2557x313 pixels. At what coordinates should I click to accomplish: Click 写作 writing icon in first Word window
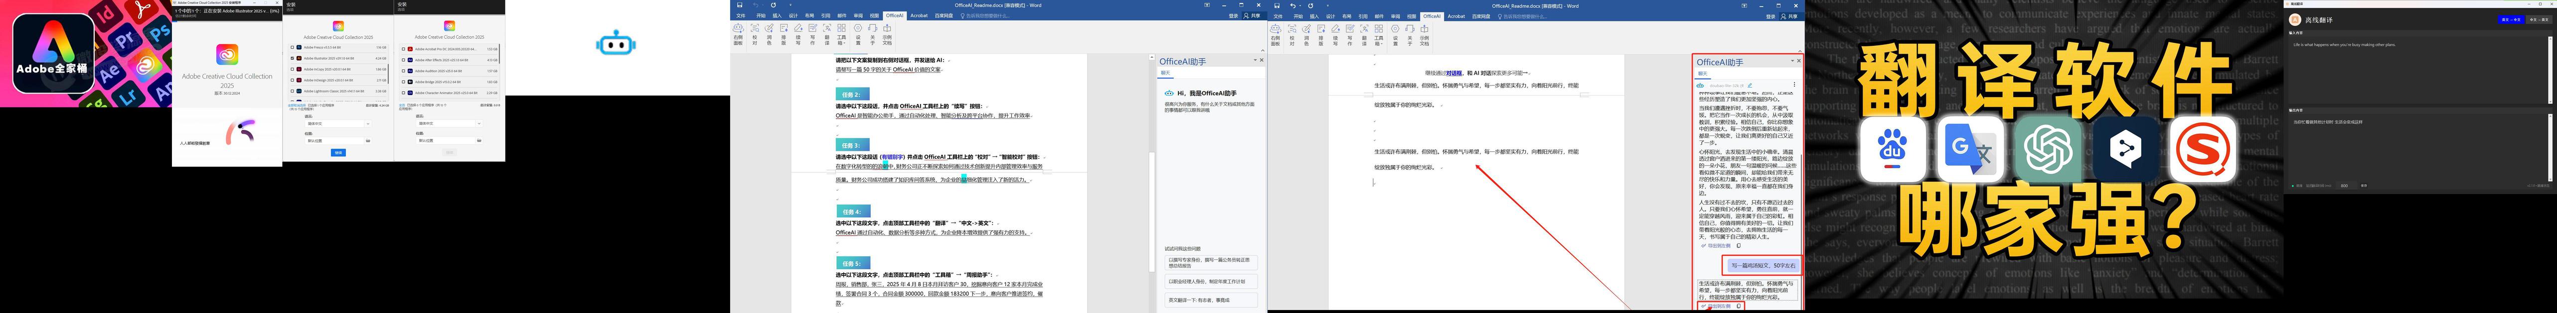coord(813,34)
